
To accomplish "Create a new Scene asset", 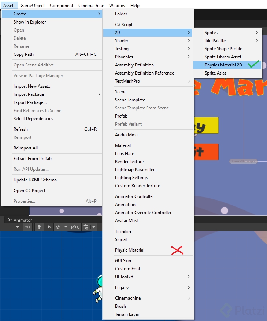I will point(148,92).
